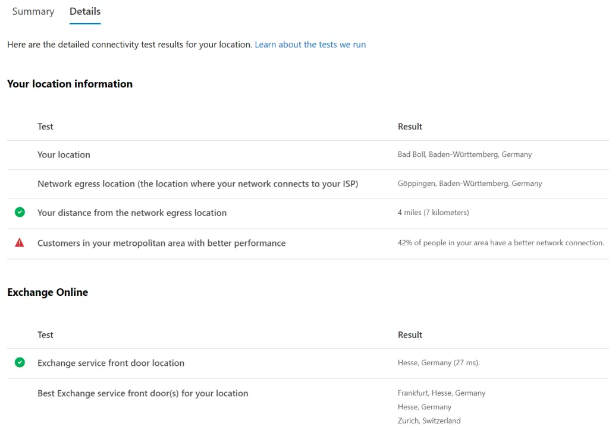Click the green check beside distance from egress
The width and height of the screenshot is (609, 433).
[20, 212]
